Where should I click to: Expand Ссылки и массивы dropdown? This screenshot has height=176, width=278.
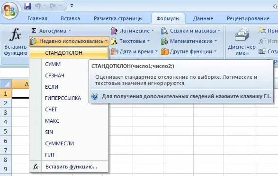(190, 31)
